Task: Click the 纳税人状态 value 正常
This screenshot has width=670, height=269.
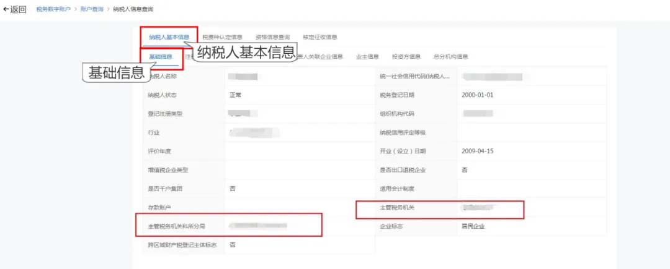Action: tap(236, 95)
